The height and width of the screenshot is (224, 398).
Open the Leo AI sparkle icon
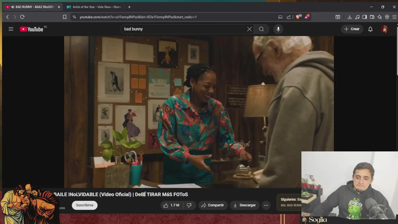coord(379,17)
